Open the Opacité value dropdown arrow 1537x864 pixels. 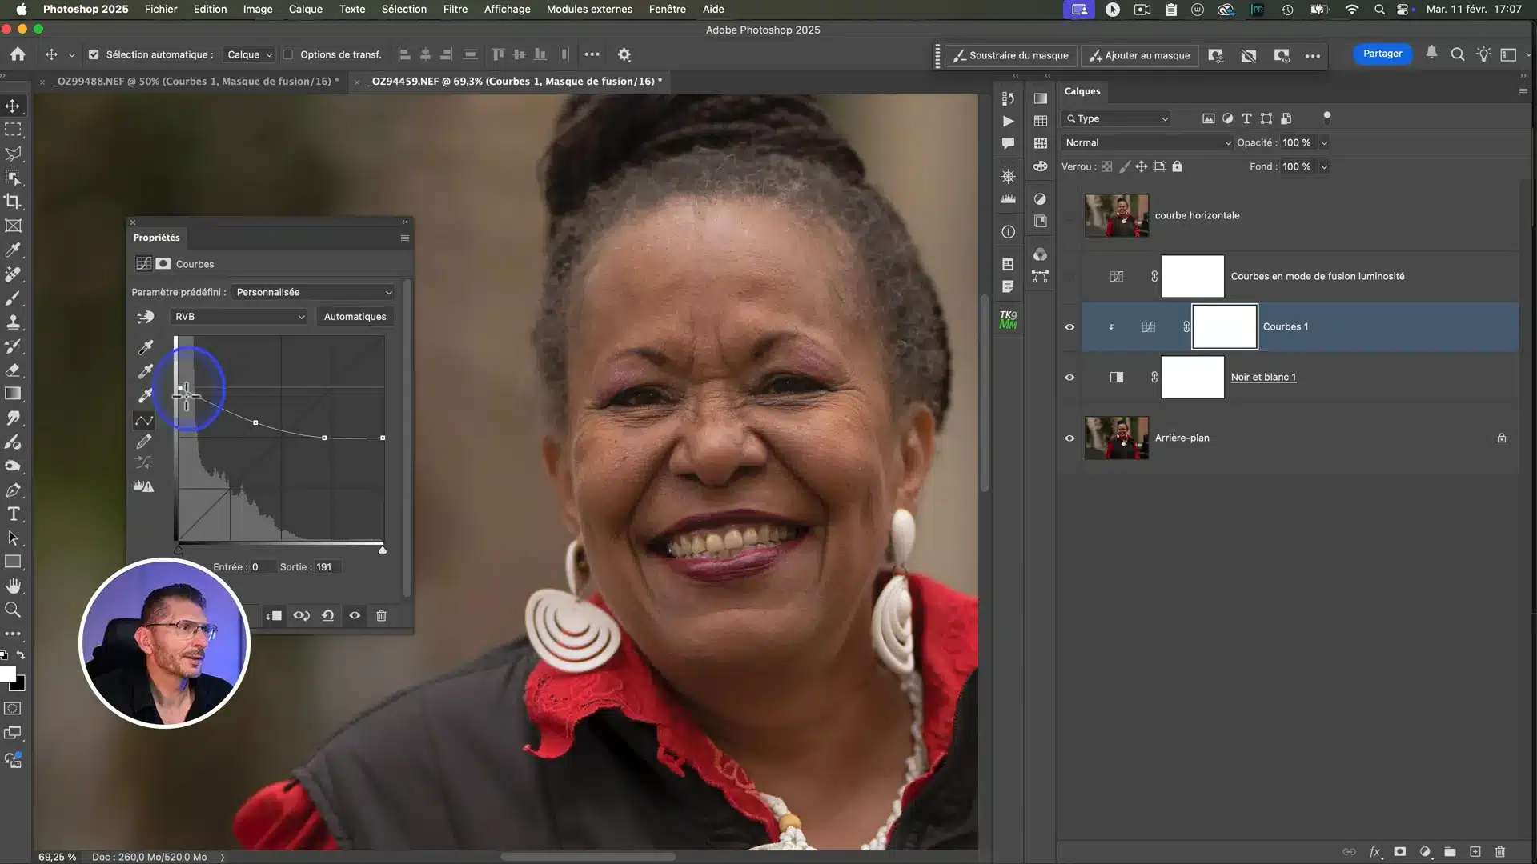[x=1324, y=142]
